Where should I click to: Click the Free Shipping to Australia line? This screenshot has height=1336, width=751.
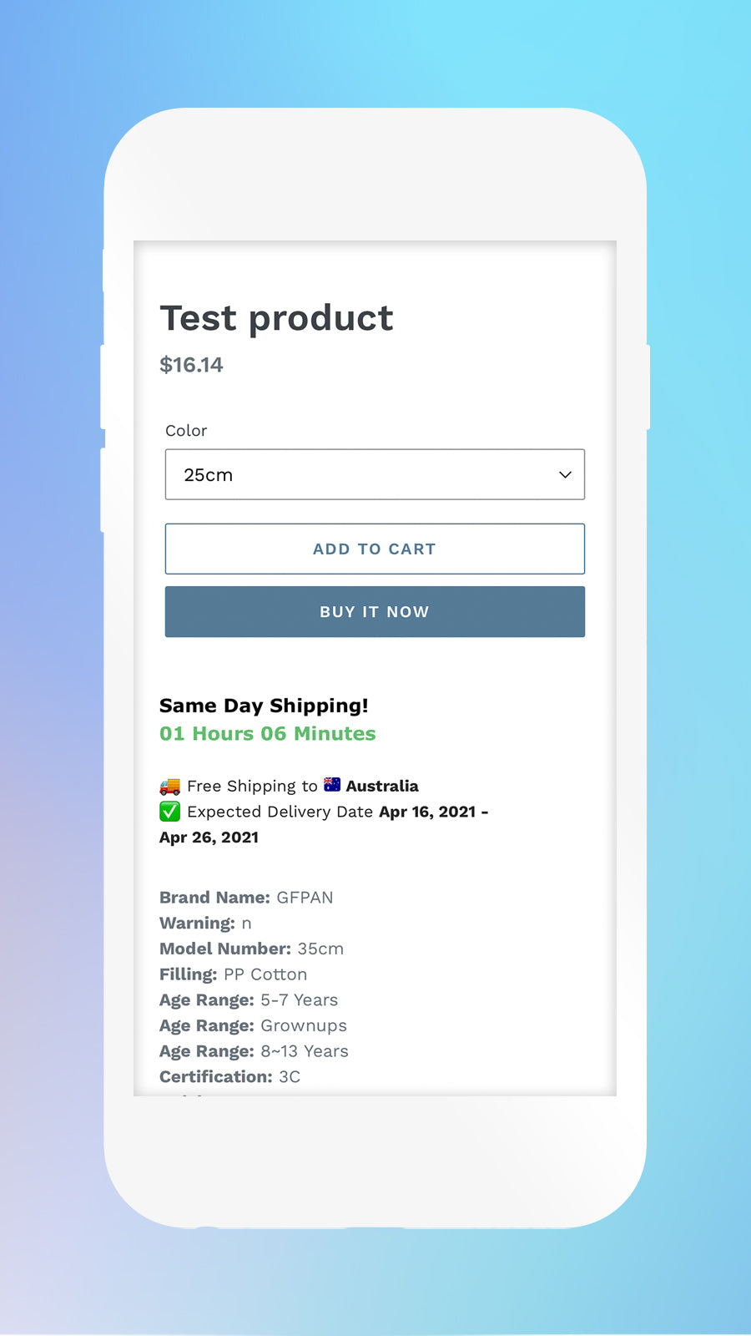288,786
